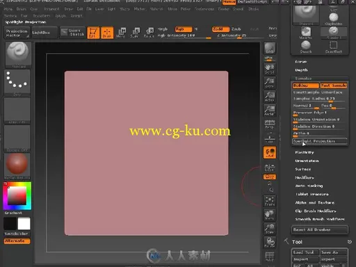Click the Reset All Brushes button
Viewport: 356px width, 267px height.
click(x=320, y=229)
